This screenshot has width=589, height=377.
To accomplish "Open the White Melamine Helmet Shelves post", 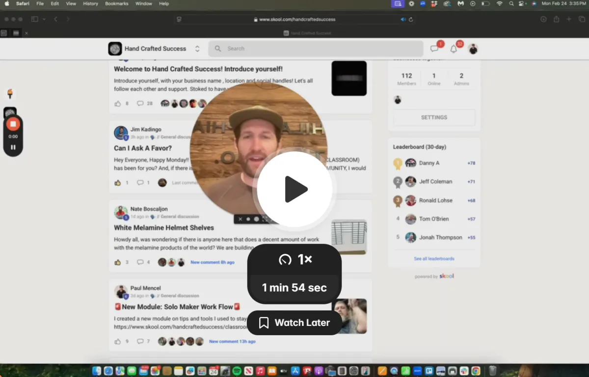I will coord(164,228).
